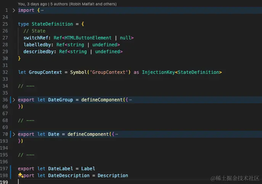
Task: Click the 'DateDescription' identifier
Action: pyautogui.click(x=69, y=176)
